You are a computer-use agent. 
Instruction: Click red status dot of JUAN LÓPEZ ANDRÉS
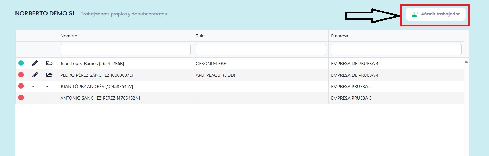click(x=21, y=86)
